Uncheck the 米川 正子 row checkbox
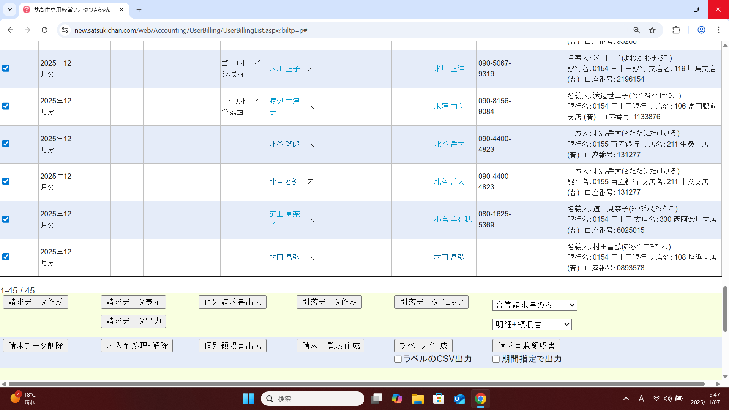 click(6, 68)
